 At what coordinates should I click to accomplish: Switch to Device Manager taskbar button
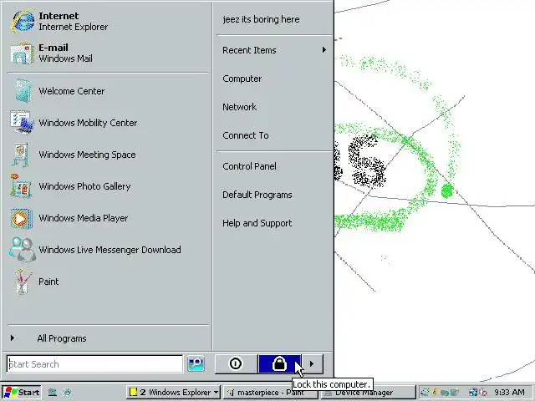point(368,393)
